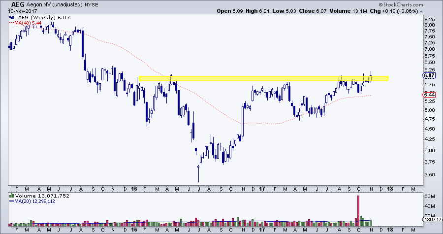Click the MA(20) 12,295,112 legend text
Viewport: 443px width, 234px height.
(35, 201)
